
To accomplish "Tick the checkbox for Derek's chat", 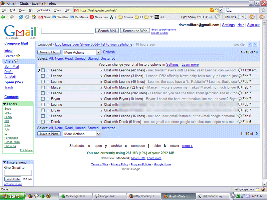I will (x=43, y=122).
